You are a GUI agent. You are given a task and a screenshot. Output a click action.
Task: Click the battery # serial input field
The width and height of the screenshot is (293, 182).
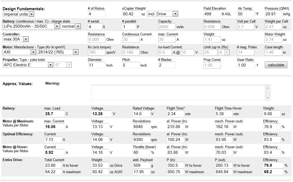coord(95,27)
